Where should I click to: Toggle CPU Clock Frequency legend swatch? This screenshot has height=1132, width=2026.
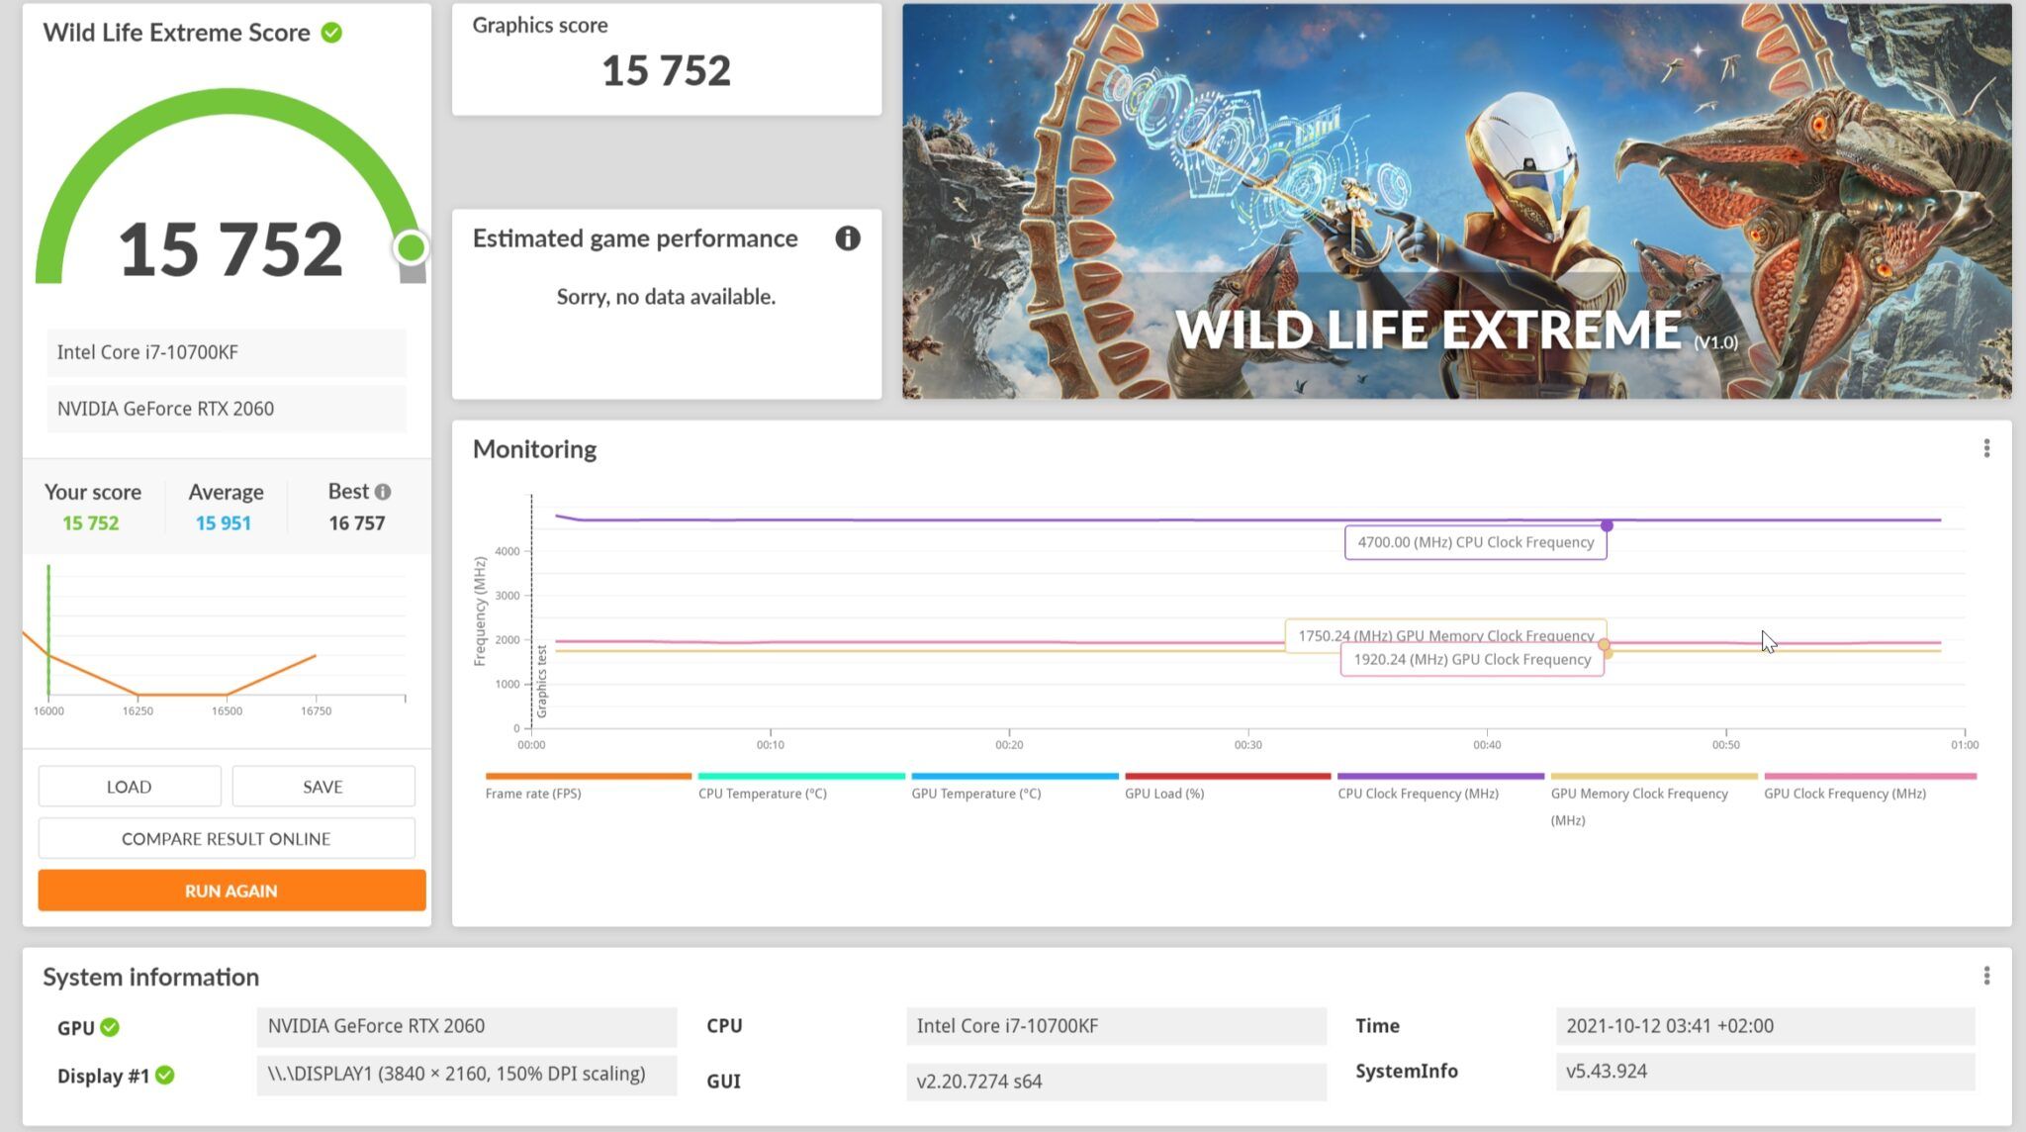tap(1440, 777)
